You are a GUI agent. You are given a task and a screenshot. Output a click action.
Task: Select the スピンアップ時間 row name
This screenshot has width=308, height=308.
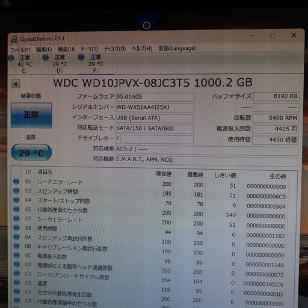[x=58, y=191]
